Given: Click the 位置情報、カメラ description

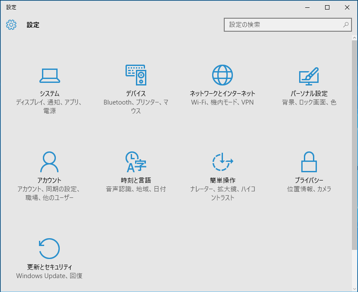Looking at the screenshot, I should 309,189.
